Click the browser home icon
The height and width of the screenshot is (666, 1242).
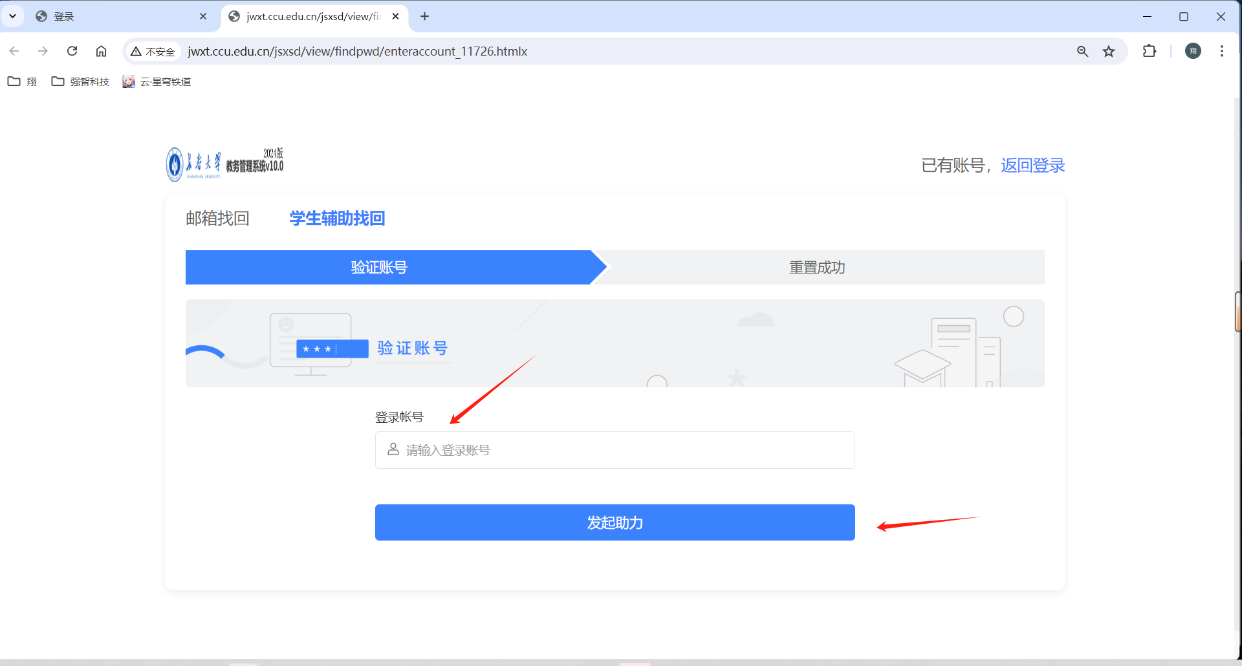point(102,51)
